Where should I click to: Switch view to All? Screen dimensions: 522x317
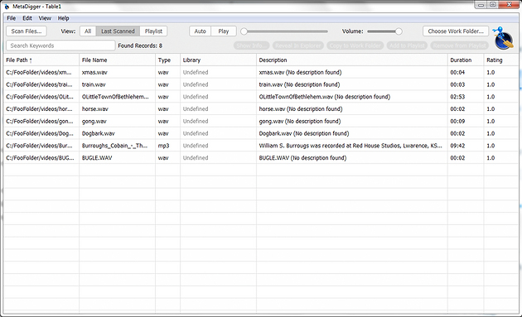coord(88,31)
